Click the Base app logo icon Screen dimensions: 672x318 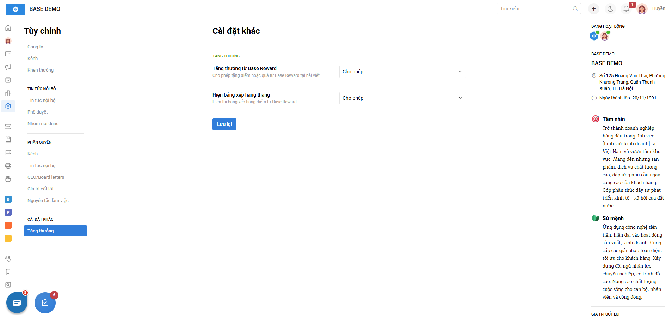[x=16, y=9]
